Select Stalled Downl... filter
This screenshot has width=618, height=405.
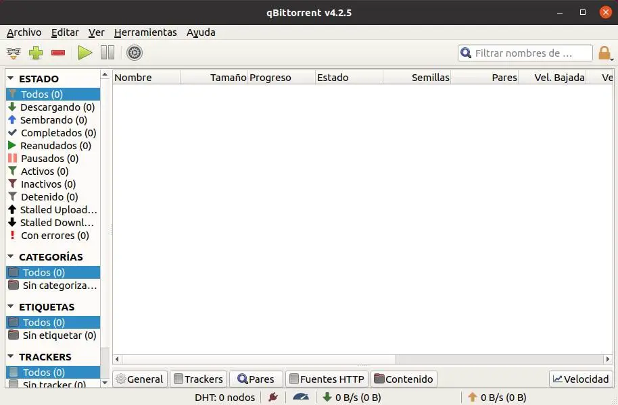coord(53,222)
